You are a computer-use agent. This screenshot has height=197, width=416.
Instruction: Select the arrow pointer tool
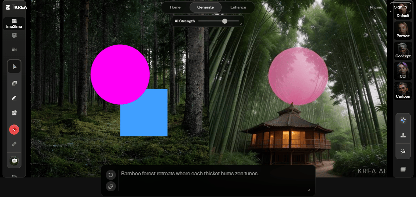[x=14, y=67]
